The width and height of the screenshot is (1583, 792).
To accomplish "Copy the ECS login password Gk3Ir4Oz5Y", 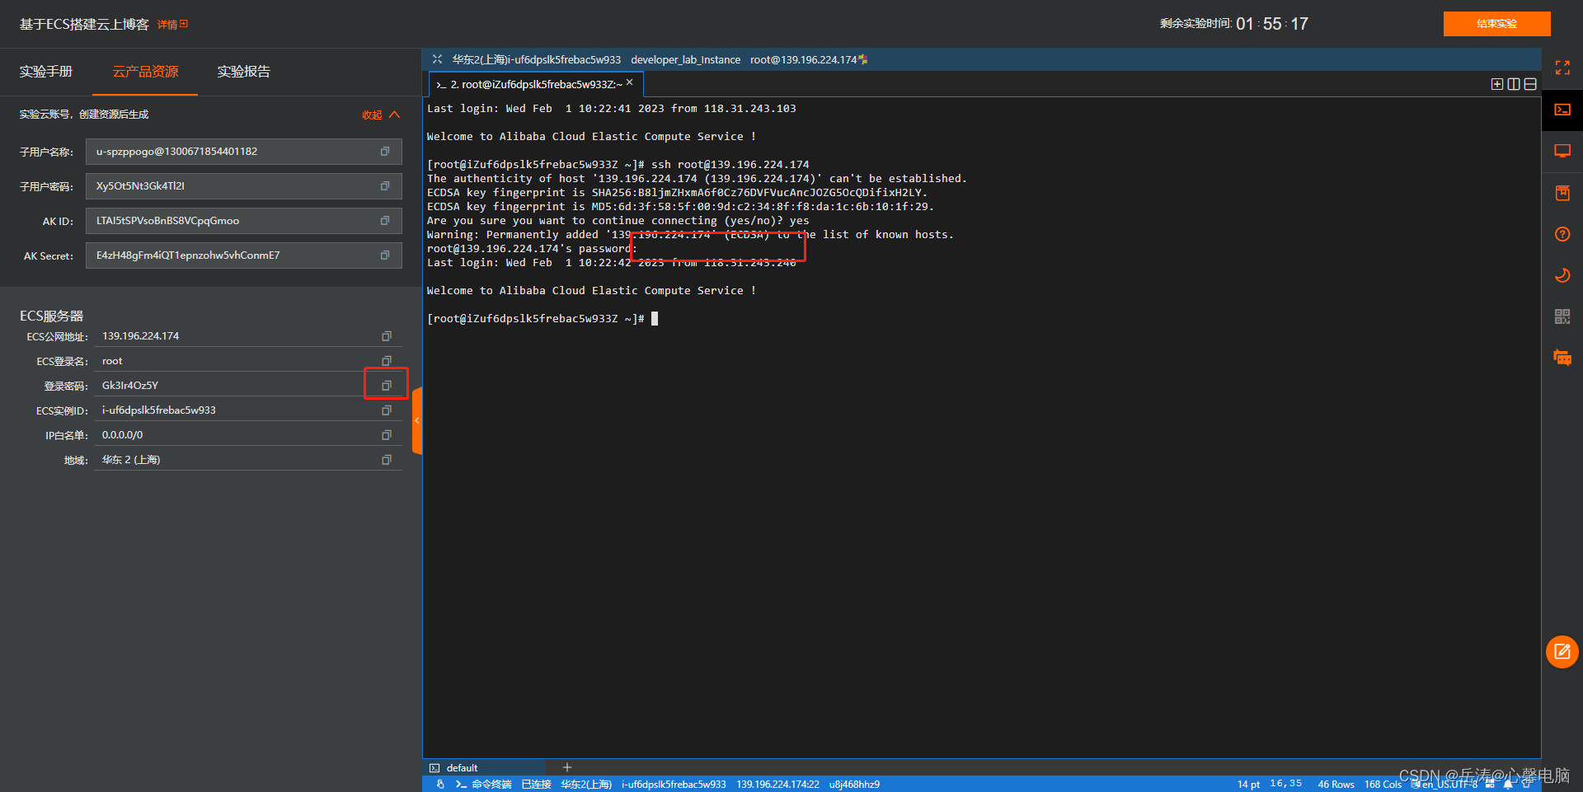I will (x=387, y=386).
